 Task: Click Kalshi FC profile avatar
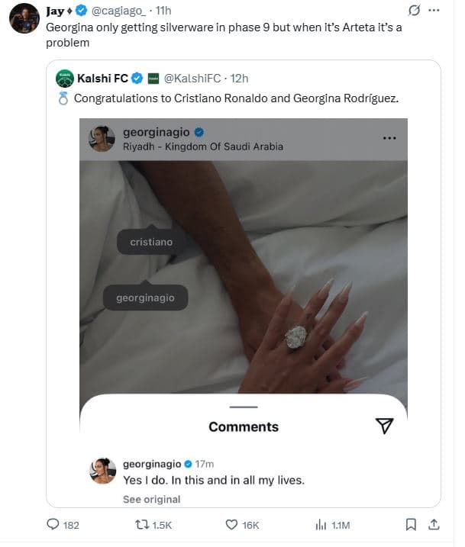click(x=65, y=78)
